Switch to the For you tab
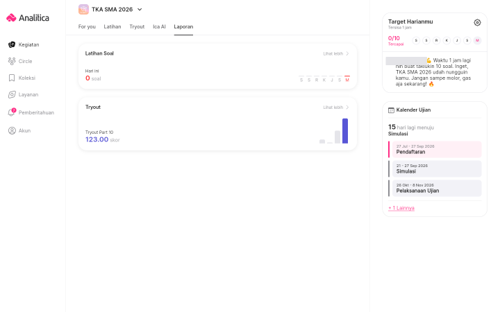The image size is (500, 312). (87, 27)
